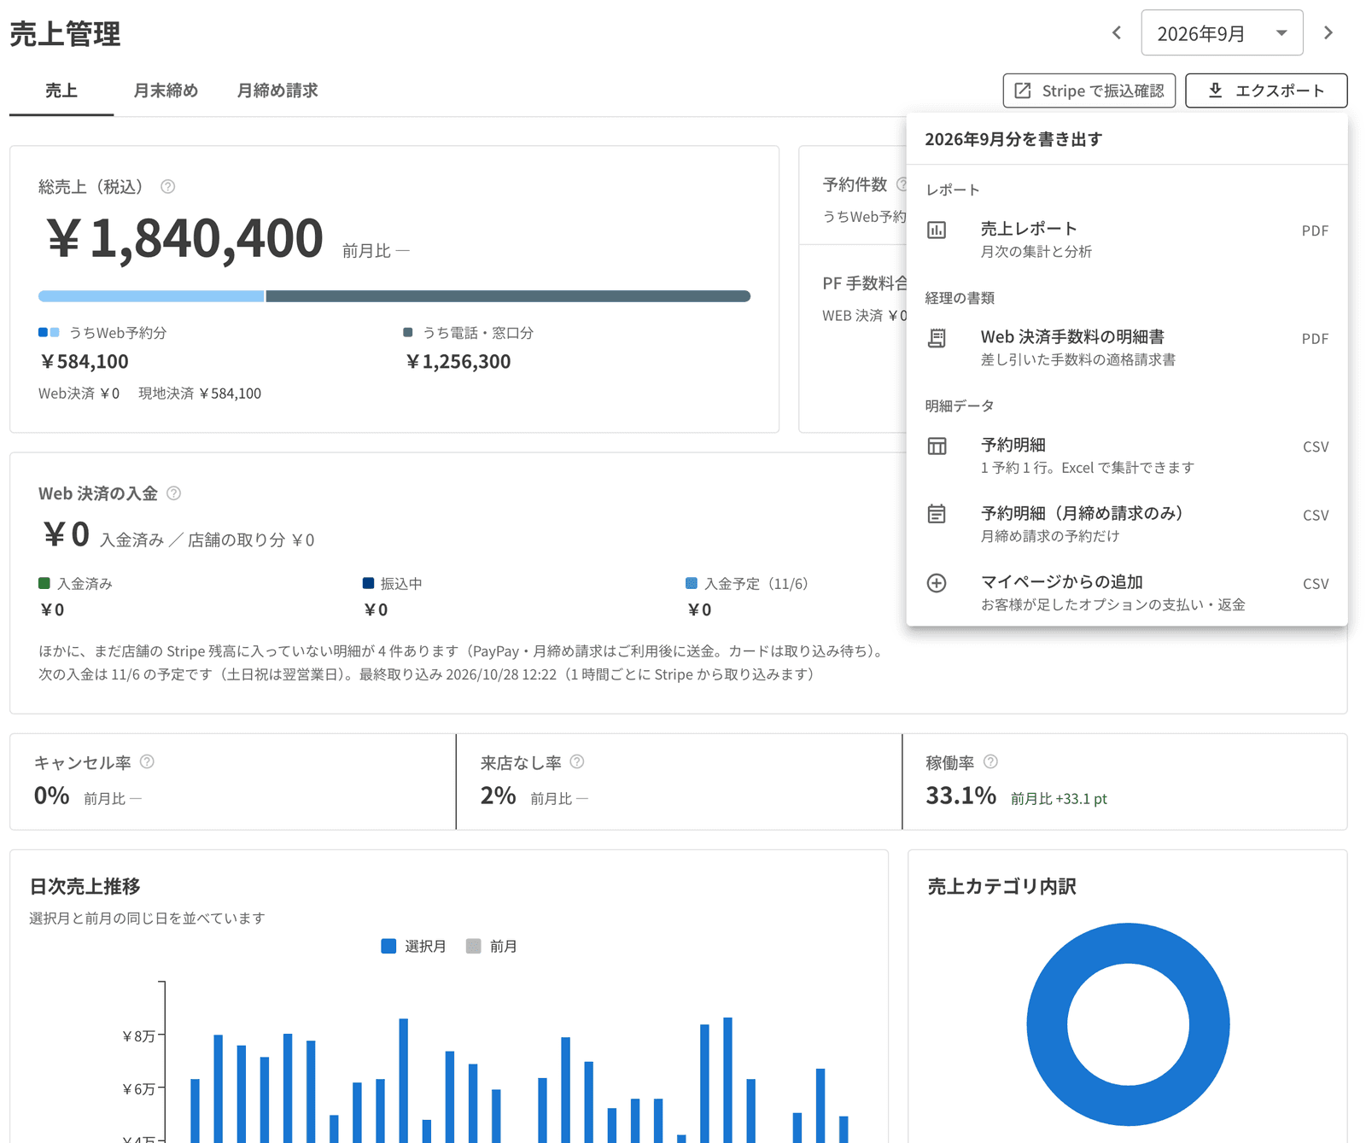Screen dimensions: 1366x1143
Task: Click the 入金済み status label
Action: (x=85, y=584)
